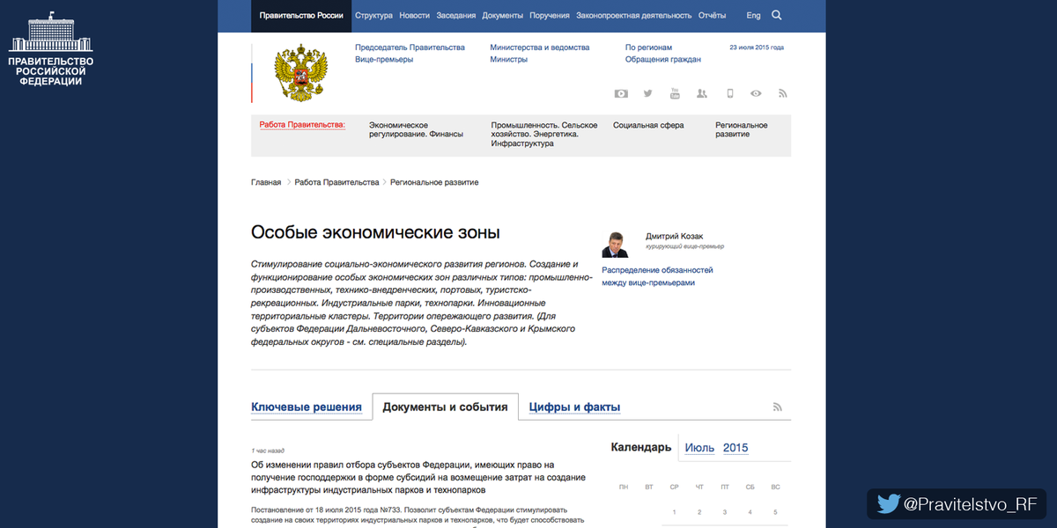Open the Правительство России menu item
The width and height of the screenshot is (1057, 528).
click(301, 16)
